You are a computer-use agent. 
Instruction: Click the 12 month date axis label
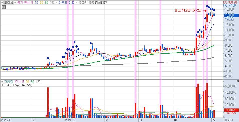point(33,120)
